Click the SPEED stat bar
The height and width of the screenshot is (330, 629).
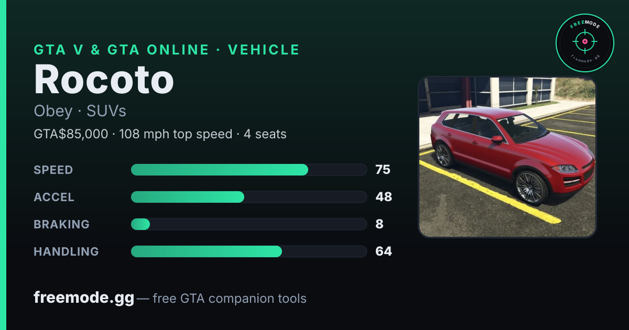tap(248, 170)
